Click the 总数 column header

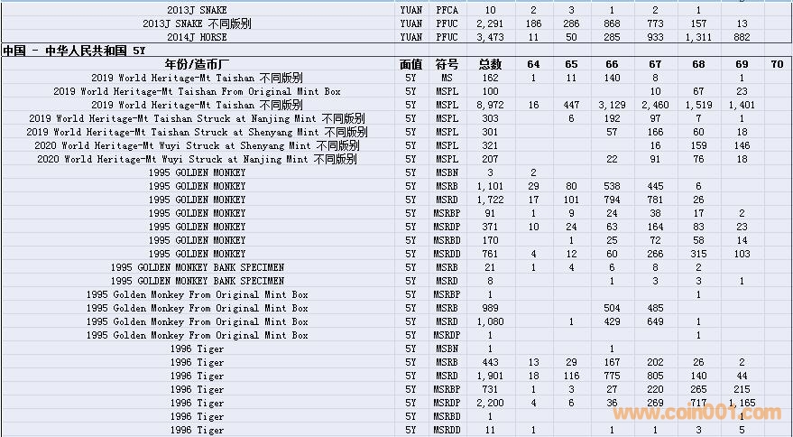[490, 65]
